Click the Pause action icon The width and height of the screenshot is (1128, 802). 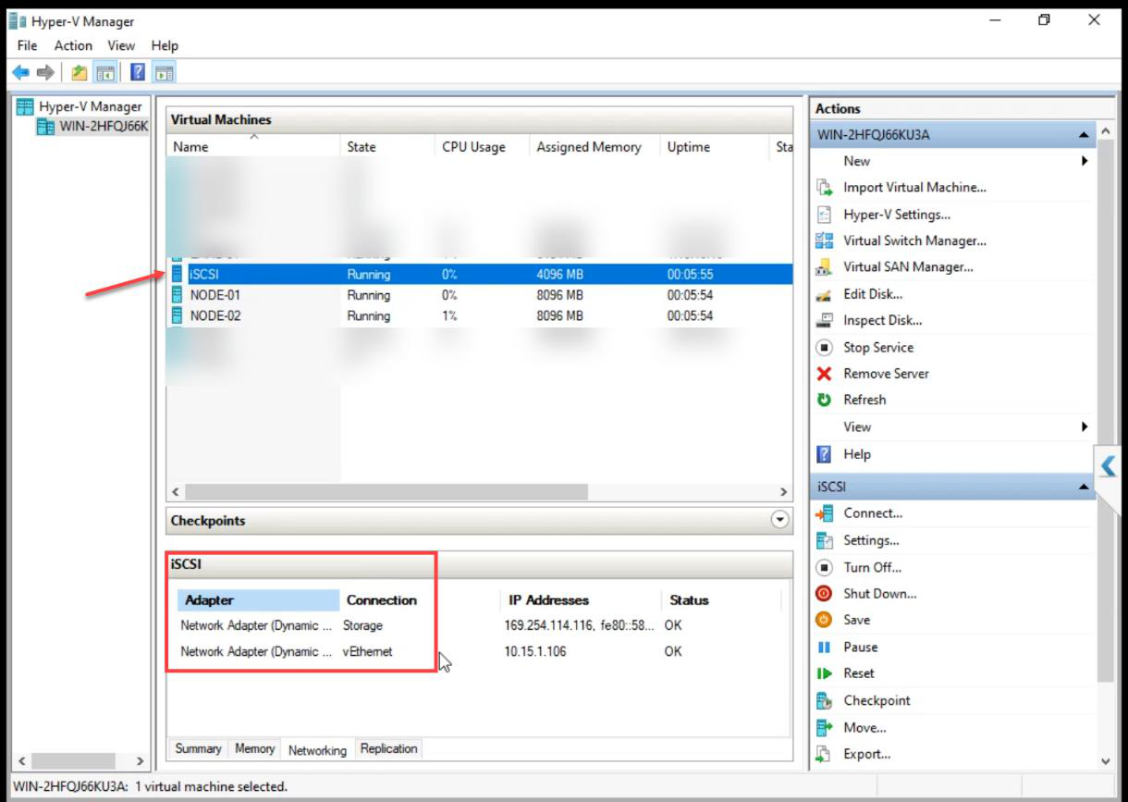824,647
